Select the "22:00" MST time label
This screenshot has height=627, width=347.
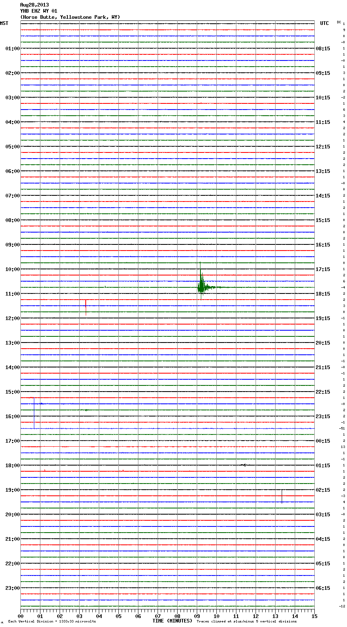coord(13,564)
